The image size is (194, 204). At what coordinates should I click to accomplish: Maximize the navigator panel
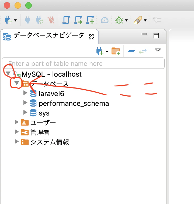tap(156, 36)
